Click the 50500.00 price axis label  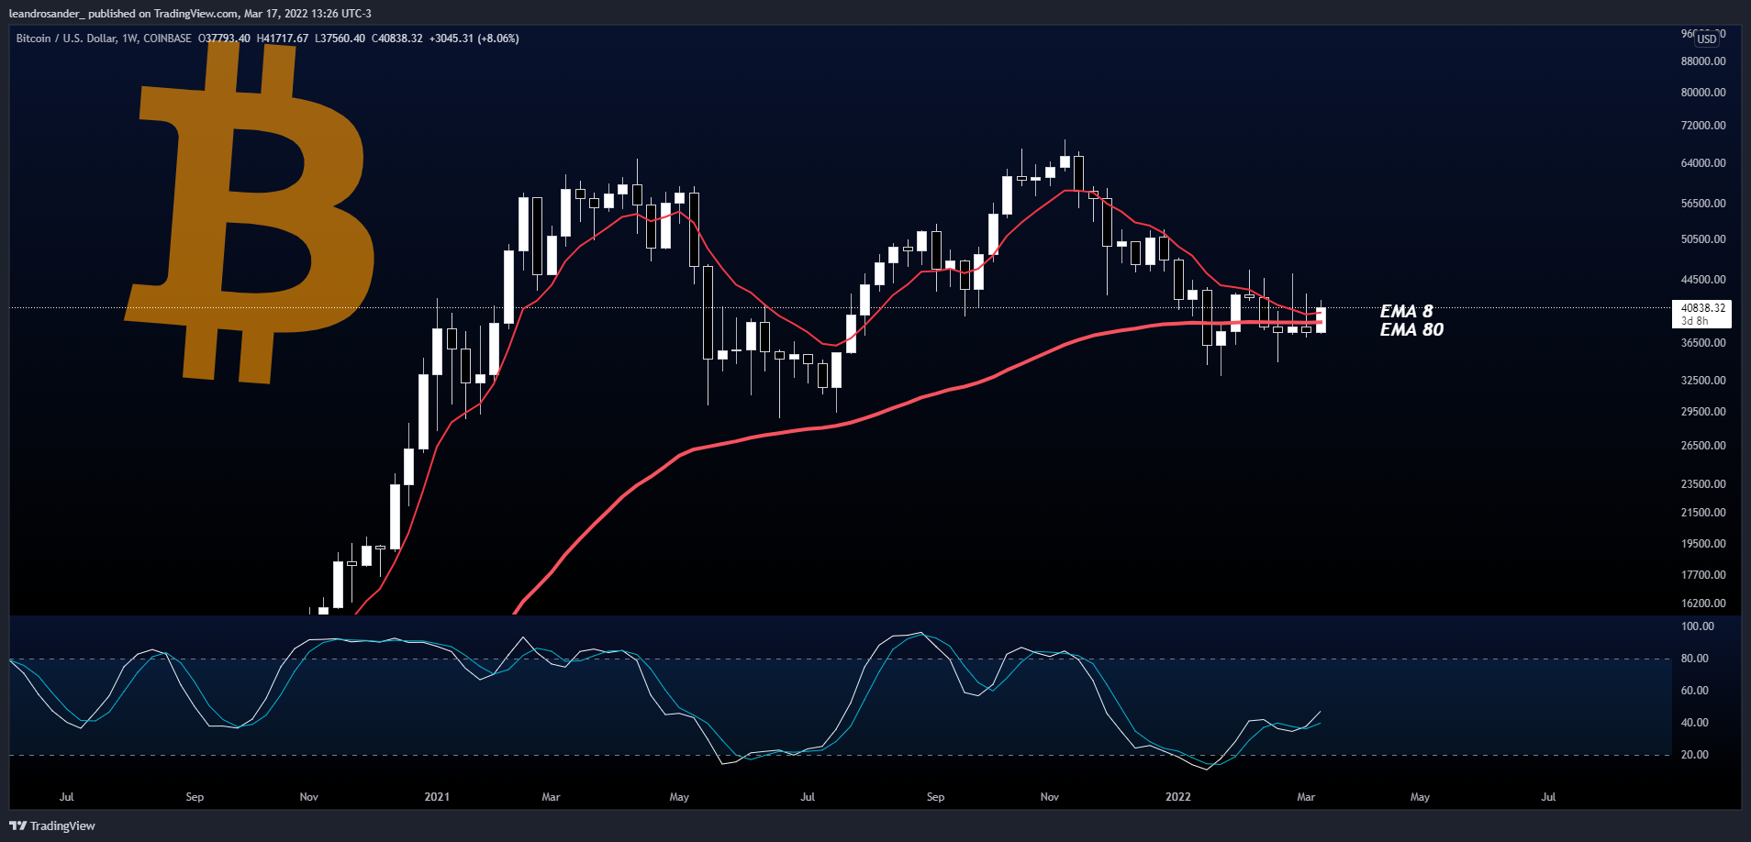coord(1703,239)
